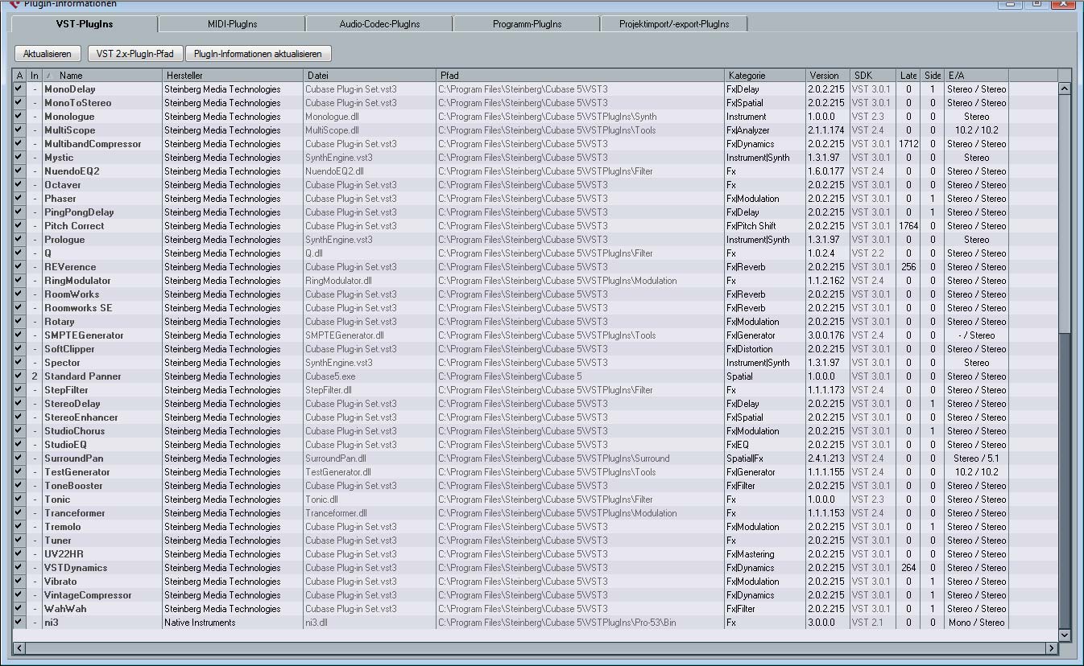Select the MonoToStereo plug-in name
This screenshot has height=666, width=1084.
point(77,103)
